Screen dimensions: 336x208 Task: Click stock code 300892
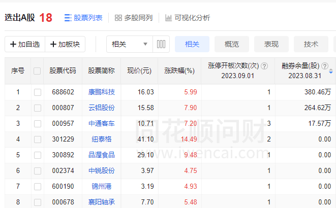pyautogui.click(x=63, y=155)
